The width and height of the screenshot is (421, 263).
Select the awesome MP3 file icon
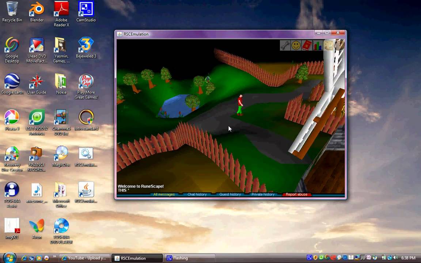(37, 193)
